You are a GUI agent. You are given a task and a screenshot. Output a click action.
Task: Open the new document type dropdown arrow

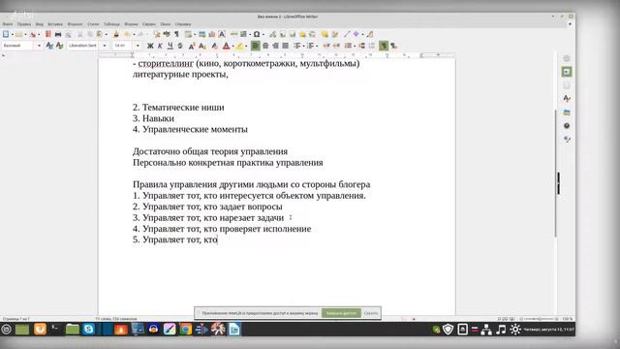coord(13,35)
